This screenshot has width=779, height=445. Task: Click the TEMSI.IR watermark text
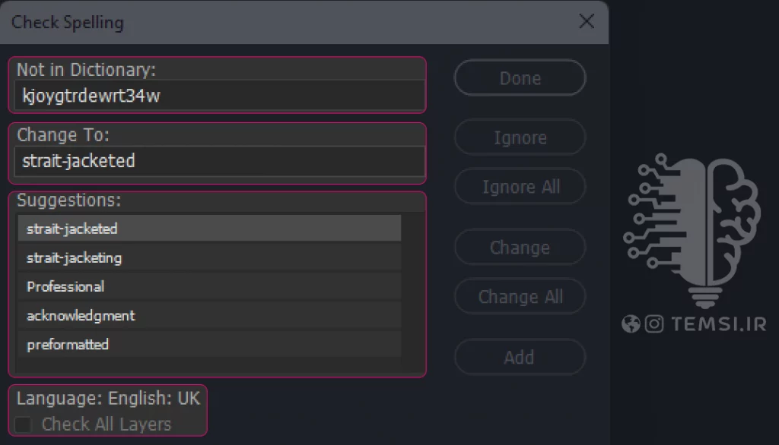coord(718,324)
